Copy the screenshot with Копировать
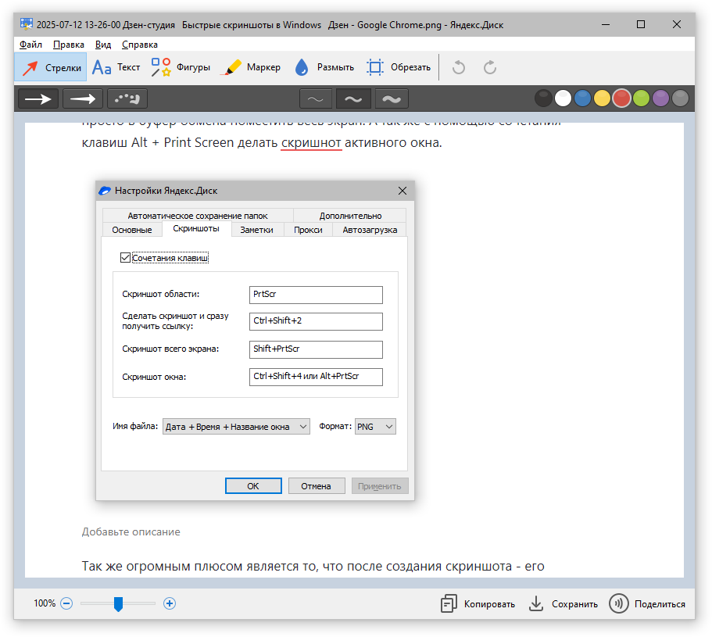The width and height of the screenshot is (712, 637). [x=478, y=604]
